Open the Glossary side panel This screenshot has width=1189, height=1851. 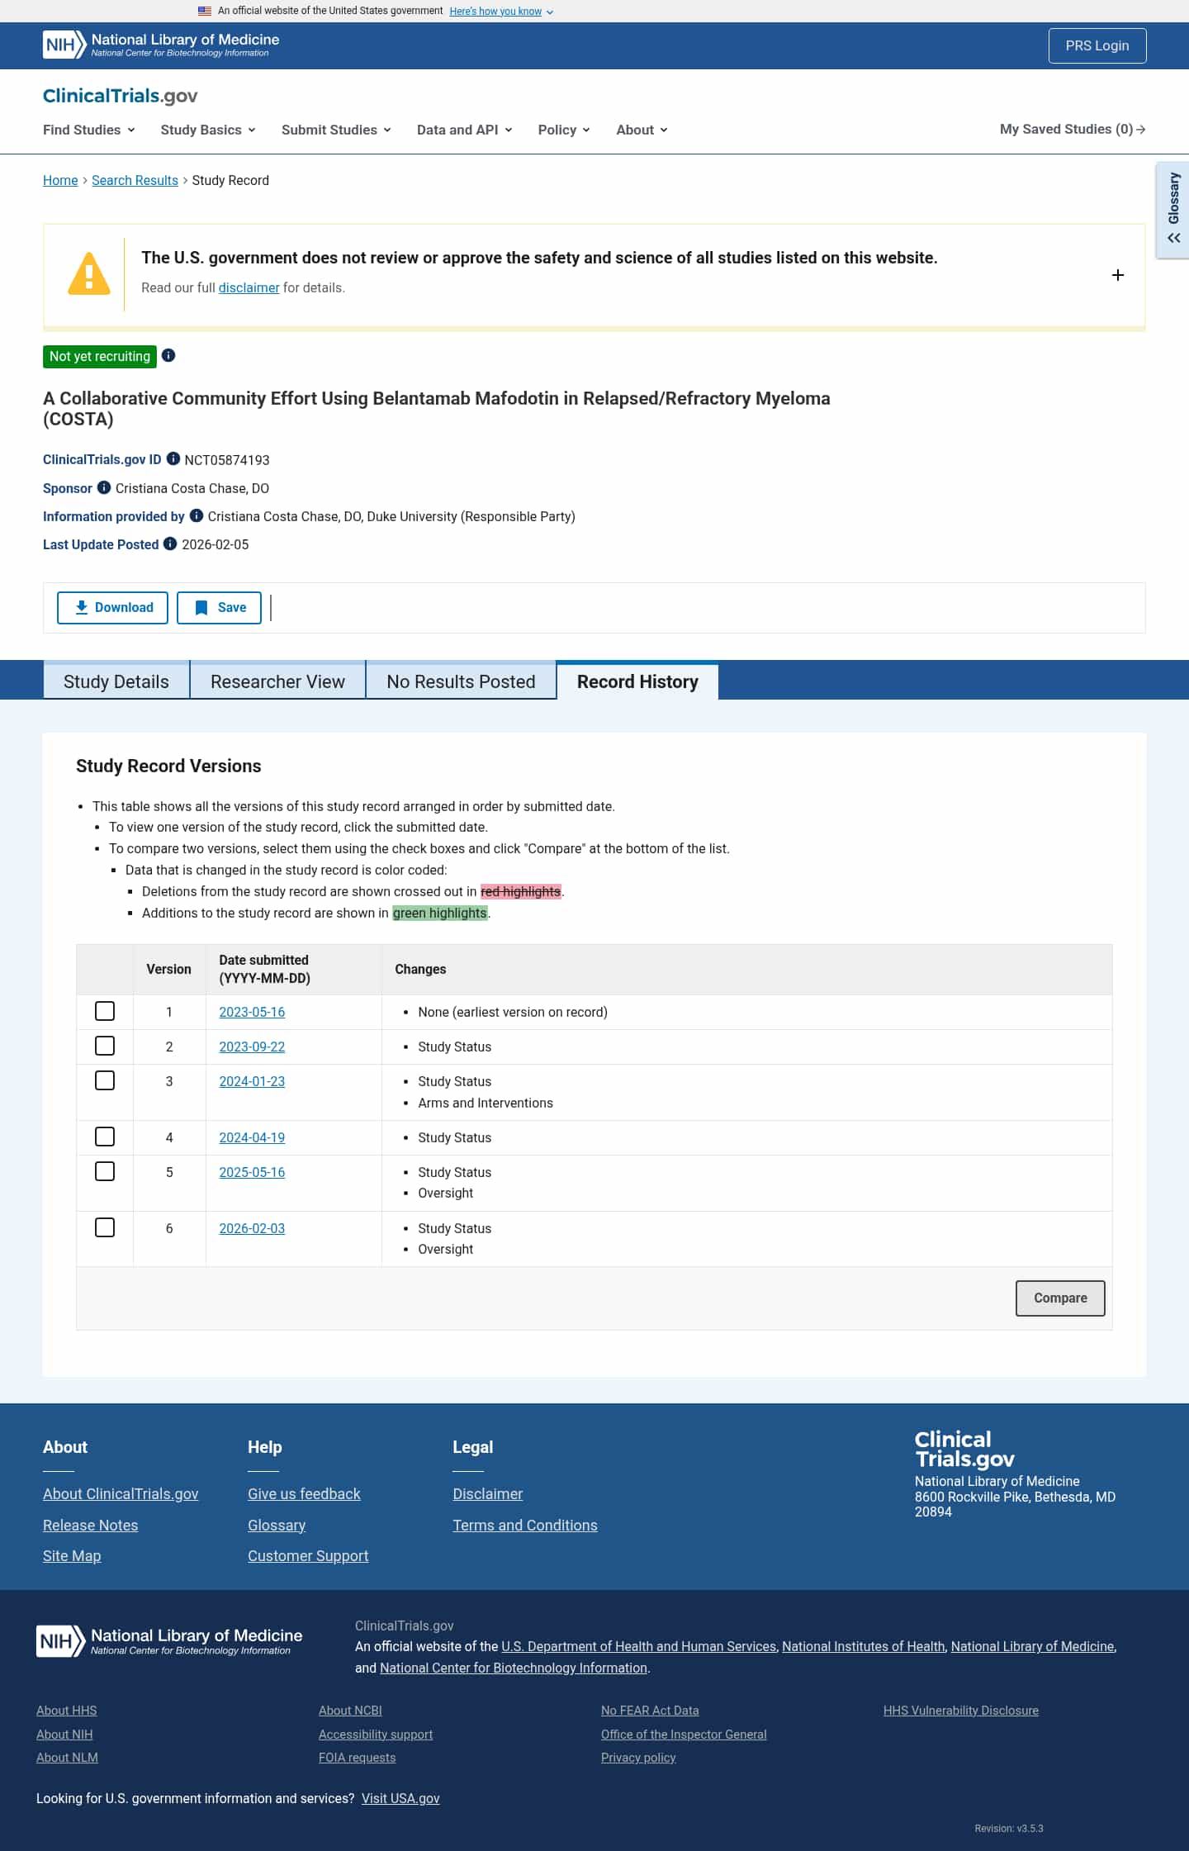pyautogui.click(x=1172, y=210)
